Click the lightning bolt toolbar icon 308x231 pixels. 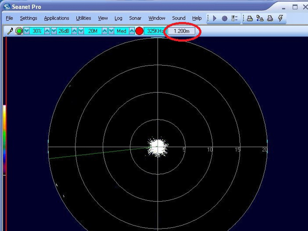tap(280, 18)
